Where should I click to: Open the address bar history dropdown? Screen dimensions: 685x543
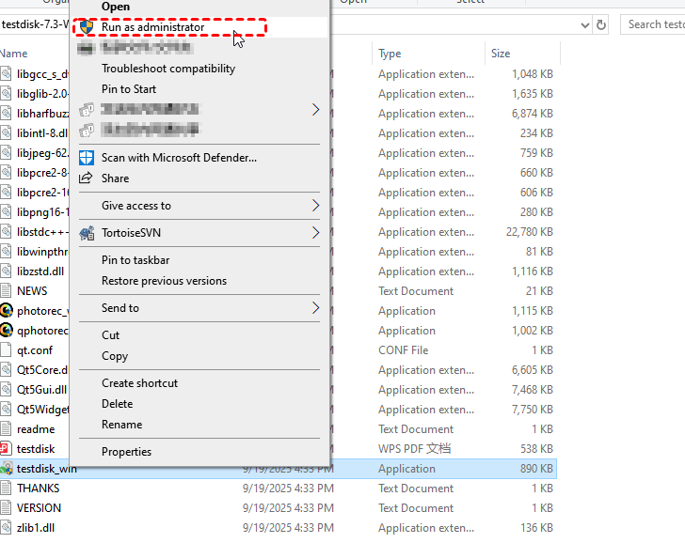(584, 24)
